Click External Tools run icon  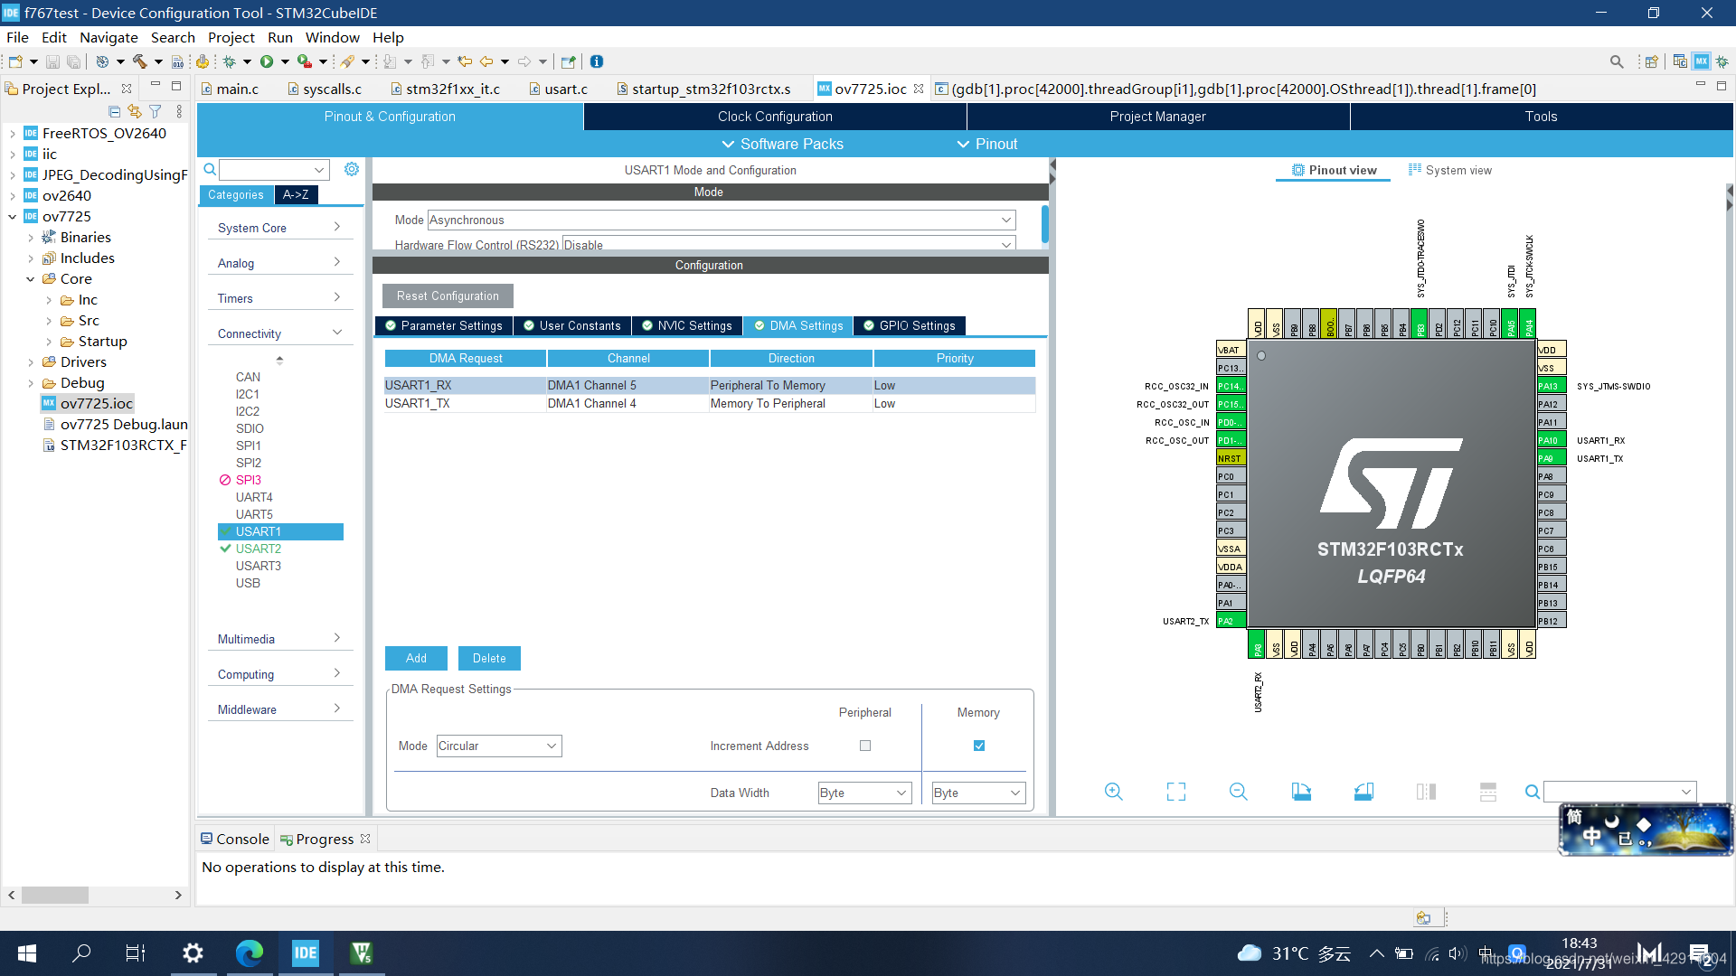(305, 61)
